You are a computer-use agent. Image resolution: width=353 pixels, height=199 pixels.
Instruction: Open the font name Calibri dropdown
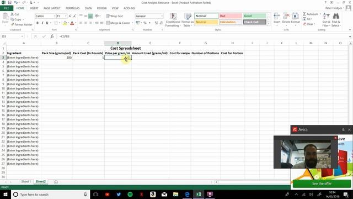coord(55,16)
